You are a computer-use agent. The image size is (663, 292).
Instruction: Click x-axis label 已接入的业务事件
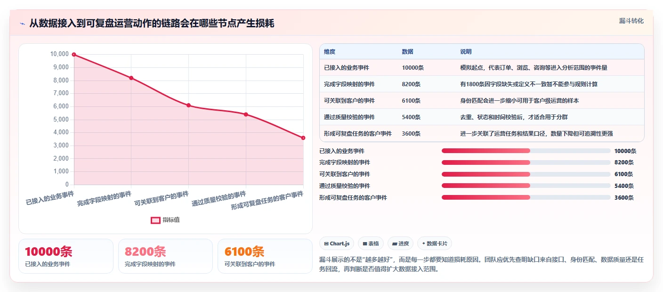coord(50,198)
